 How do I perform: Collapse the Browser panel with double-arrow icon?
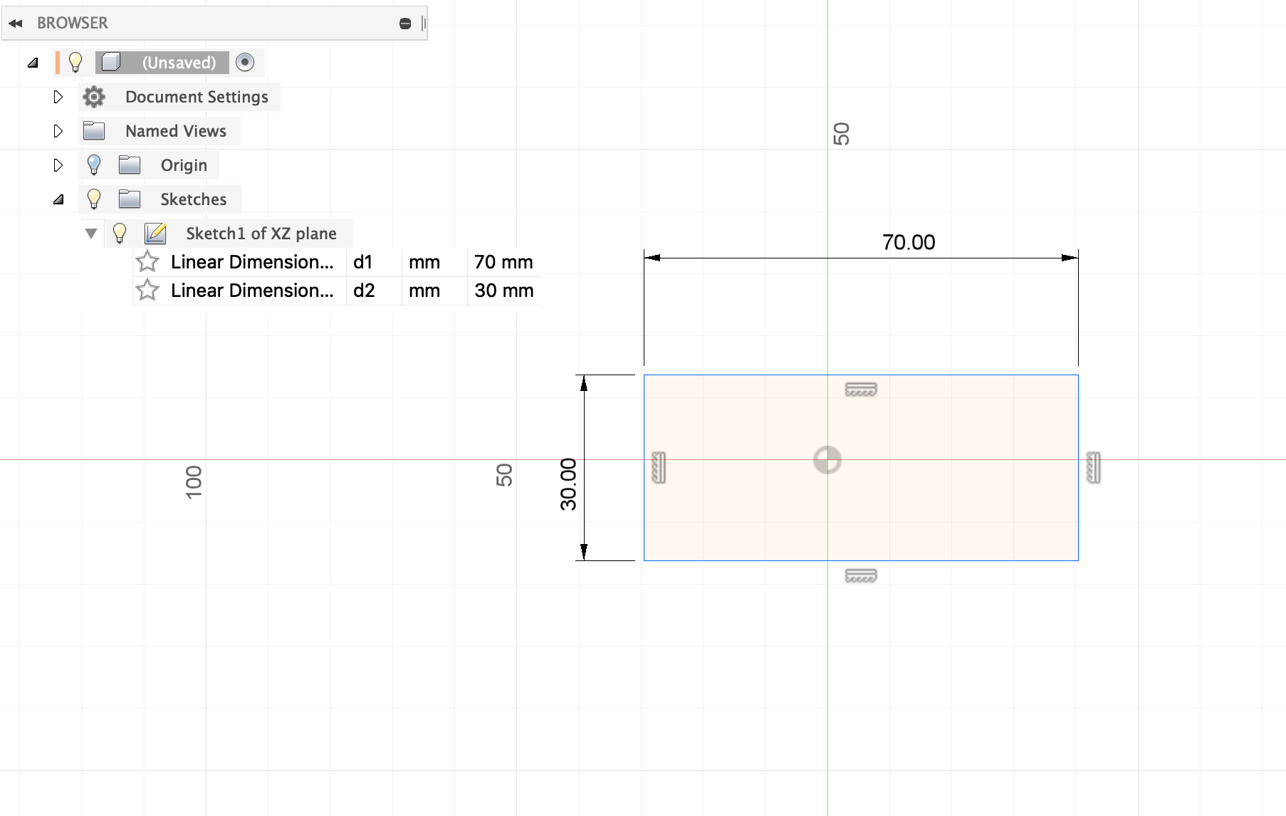15,23
